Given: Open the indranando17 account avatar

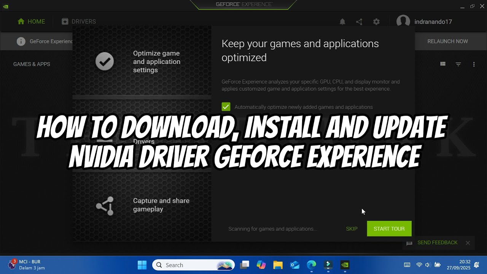Looking at the screenshot, I should [x=403, y=22].
